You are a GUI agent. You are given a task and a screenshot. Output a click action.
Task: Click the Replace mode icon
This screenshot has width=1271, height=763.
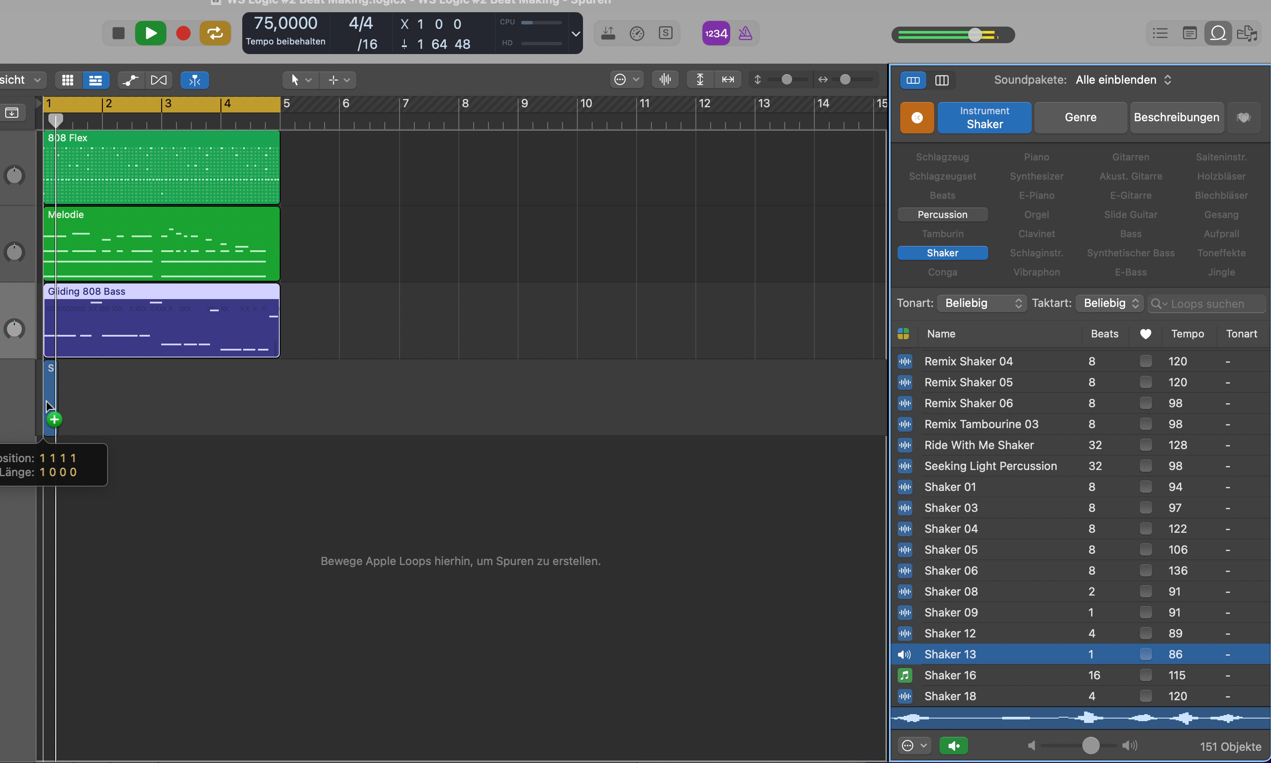click(608, 34)
